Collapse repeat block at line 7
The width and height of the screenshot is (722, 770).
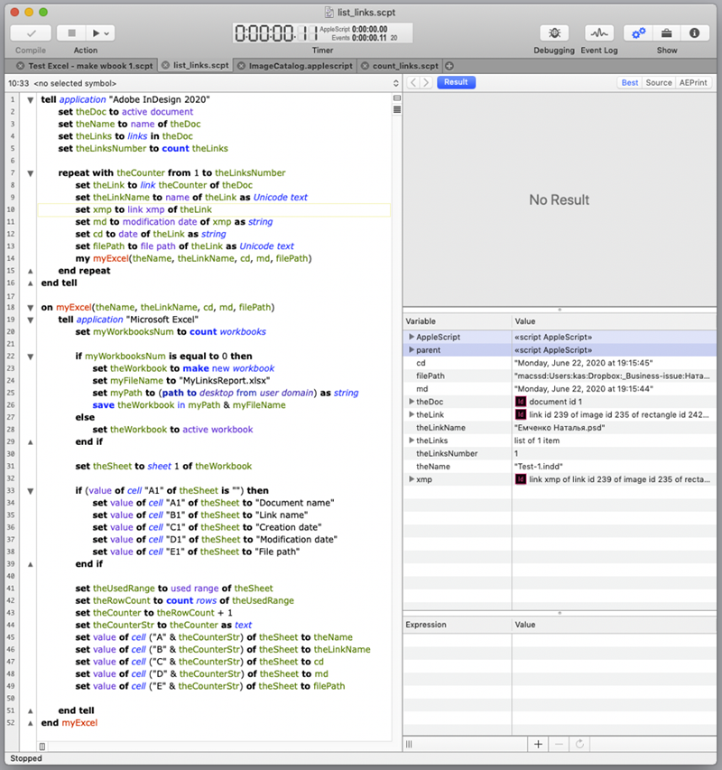coord(30,173)
